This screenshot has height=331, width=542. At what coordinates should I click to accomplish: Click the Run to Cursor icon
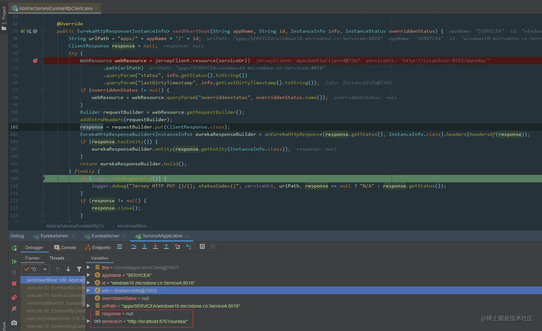(x=188, y=246)
